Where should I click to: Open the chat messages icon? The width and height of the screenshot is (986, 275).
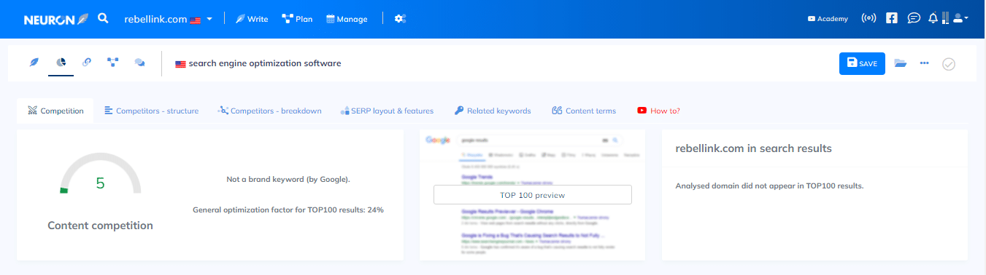tap(914, 19)
